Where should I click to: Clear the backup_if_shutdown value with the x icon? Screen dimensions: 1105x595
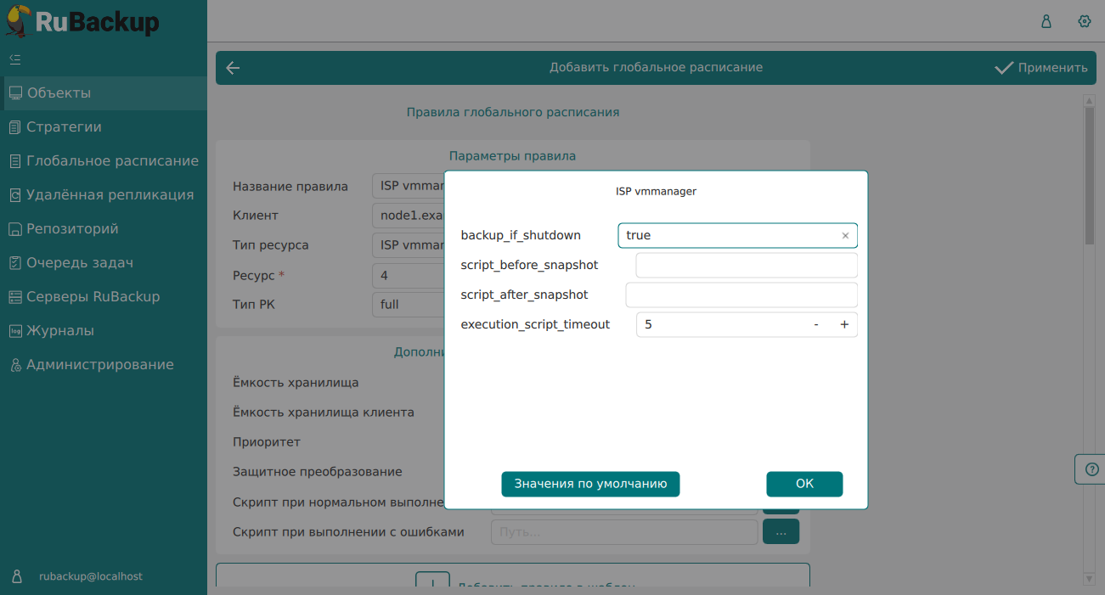pos(845,236)
